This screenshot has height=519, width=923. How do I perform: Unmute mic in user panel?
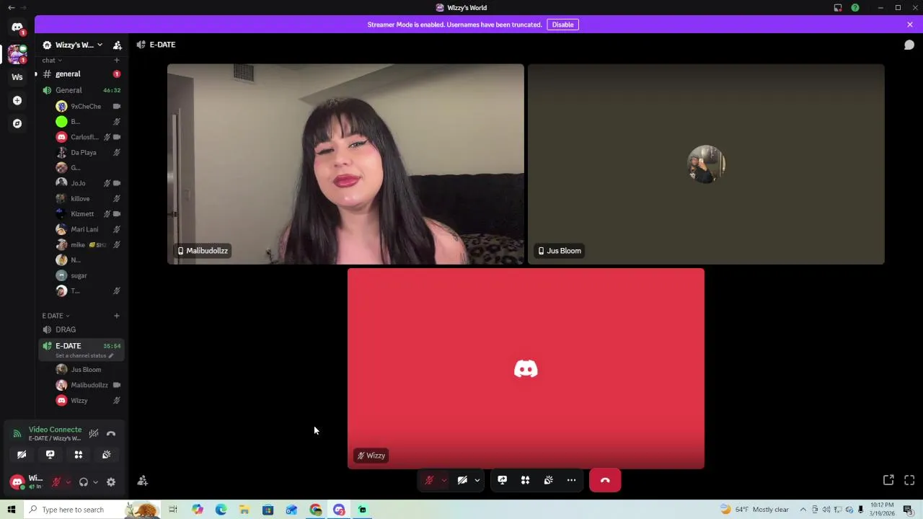coord(56,482)
